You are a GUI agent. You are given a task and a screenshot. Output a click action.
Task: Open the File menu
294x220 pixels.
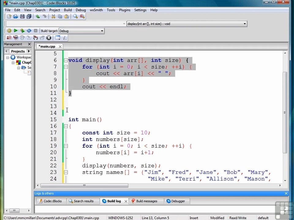tap(8, 10)
